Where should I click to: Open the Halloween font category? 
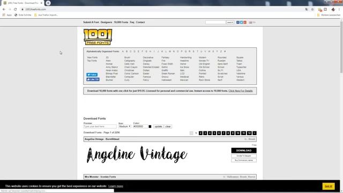click(x=167, y=80)
